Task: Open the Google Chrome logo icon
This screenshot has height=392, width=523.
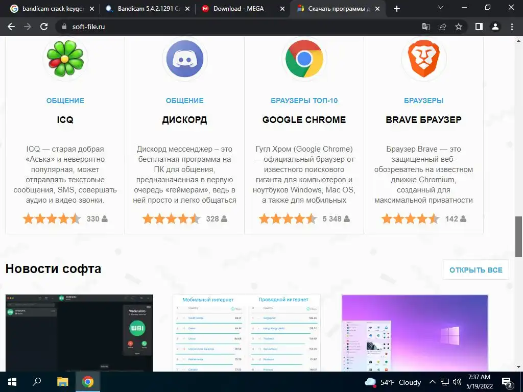Action: click(x=304, y=59)
